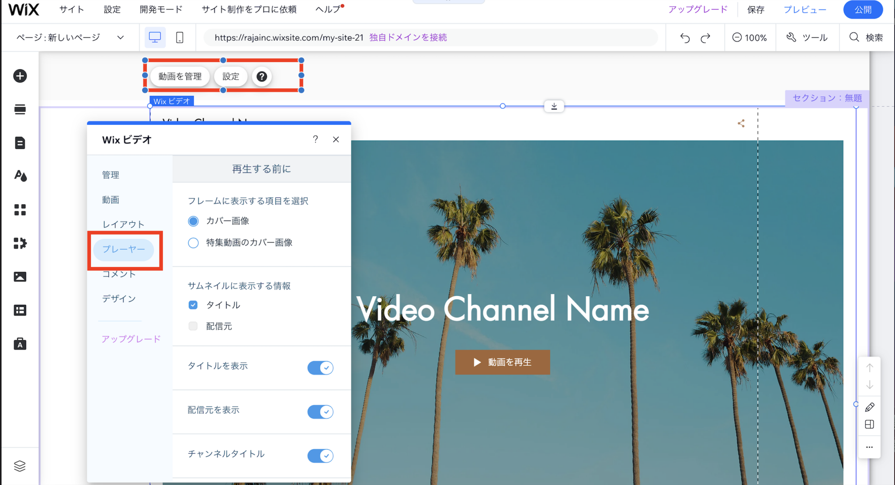Click the 動画を再生 play button on the video

(502, 362)
